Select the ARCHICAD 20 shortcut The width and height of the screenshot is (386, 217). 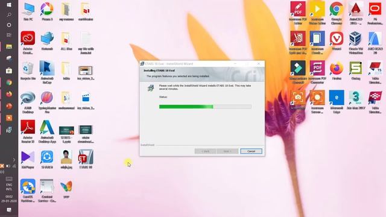pos(375,43)
